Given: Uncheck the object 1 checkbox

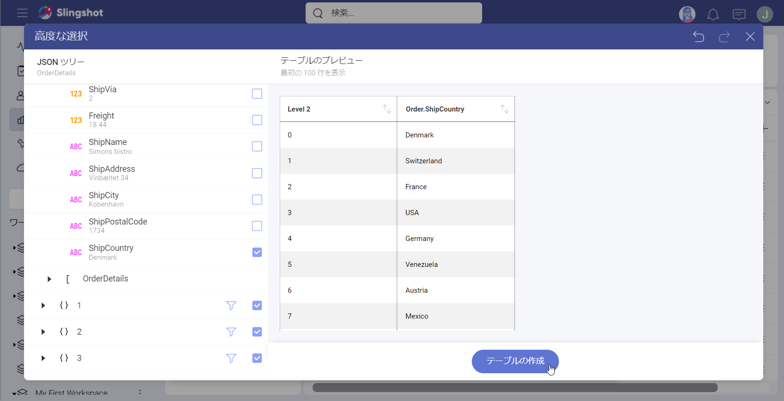Looking at the screenshot, I should click(257, 305).
